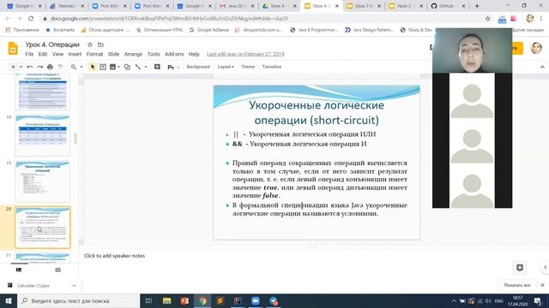Open the Format menu
549x308 pixels.
tap(95, 54)
